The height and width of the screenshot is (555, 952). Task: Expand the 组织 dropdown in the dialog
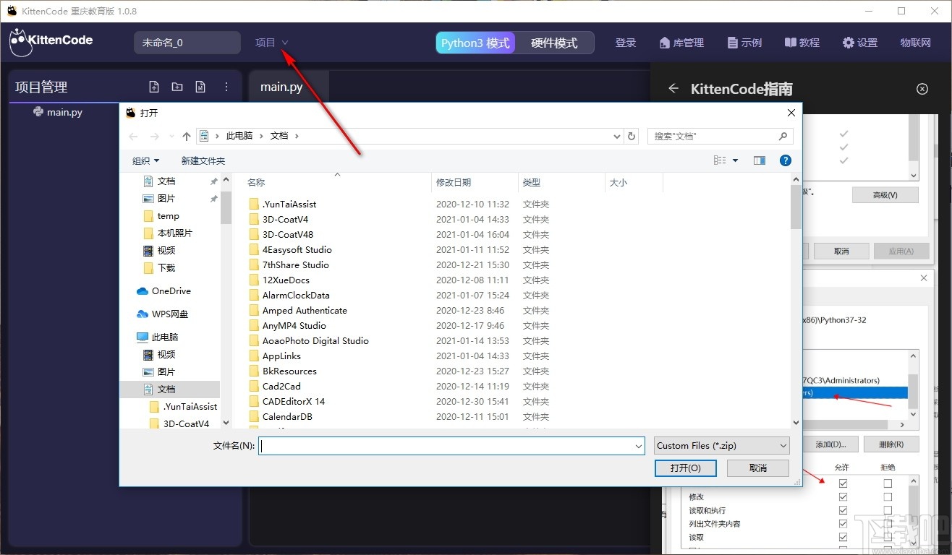click(145, 160)
